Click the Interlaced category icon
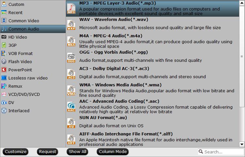 [x=4, y=111]
